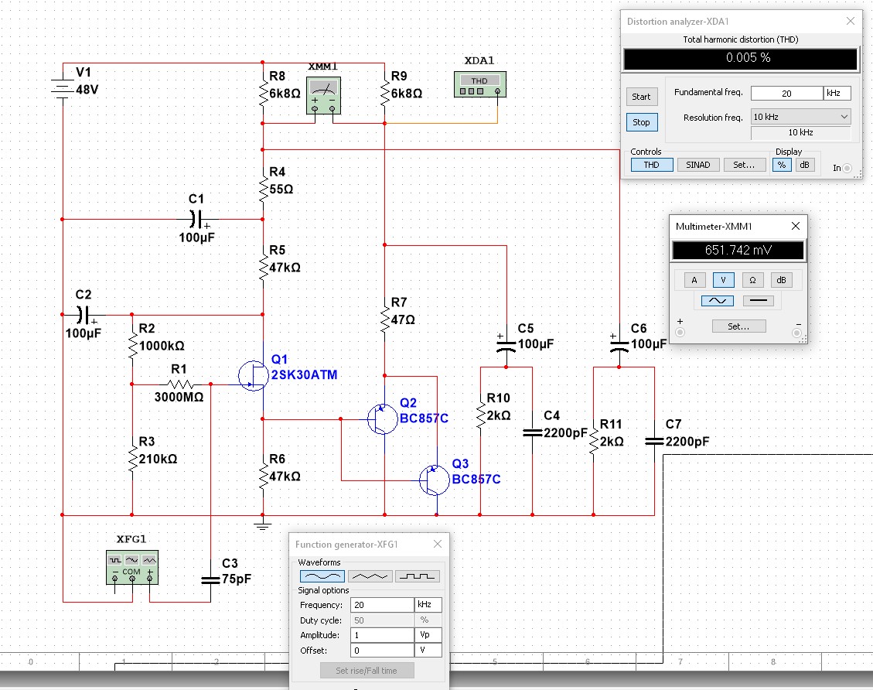
Task: Close the Multimeter-XMM1 window
Action: [796, 227]
